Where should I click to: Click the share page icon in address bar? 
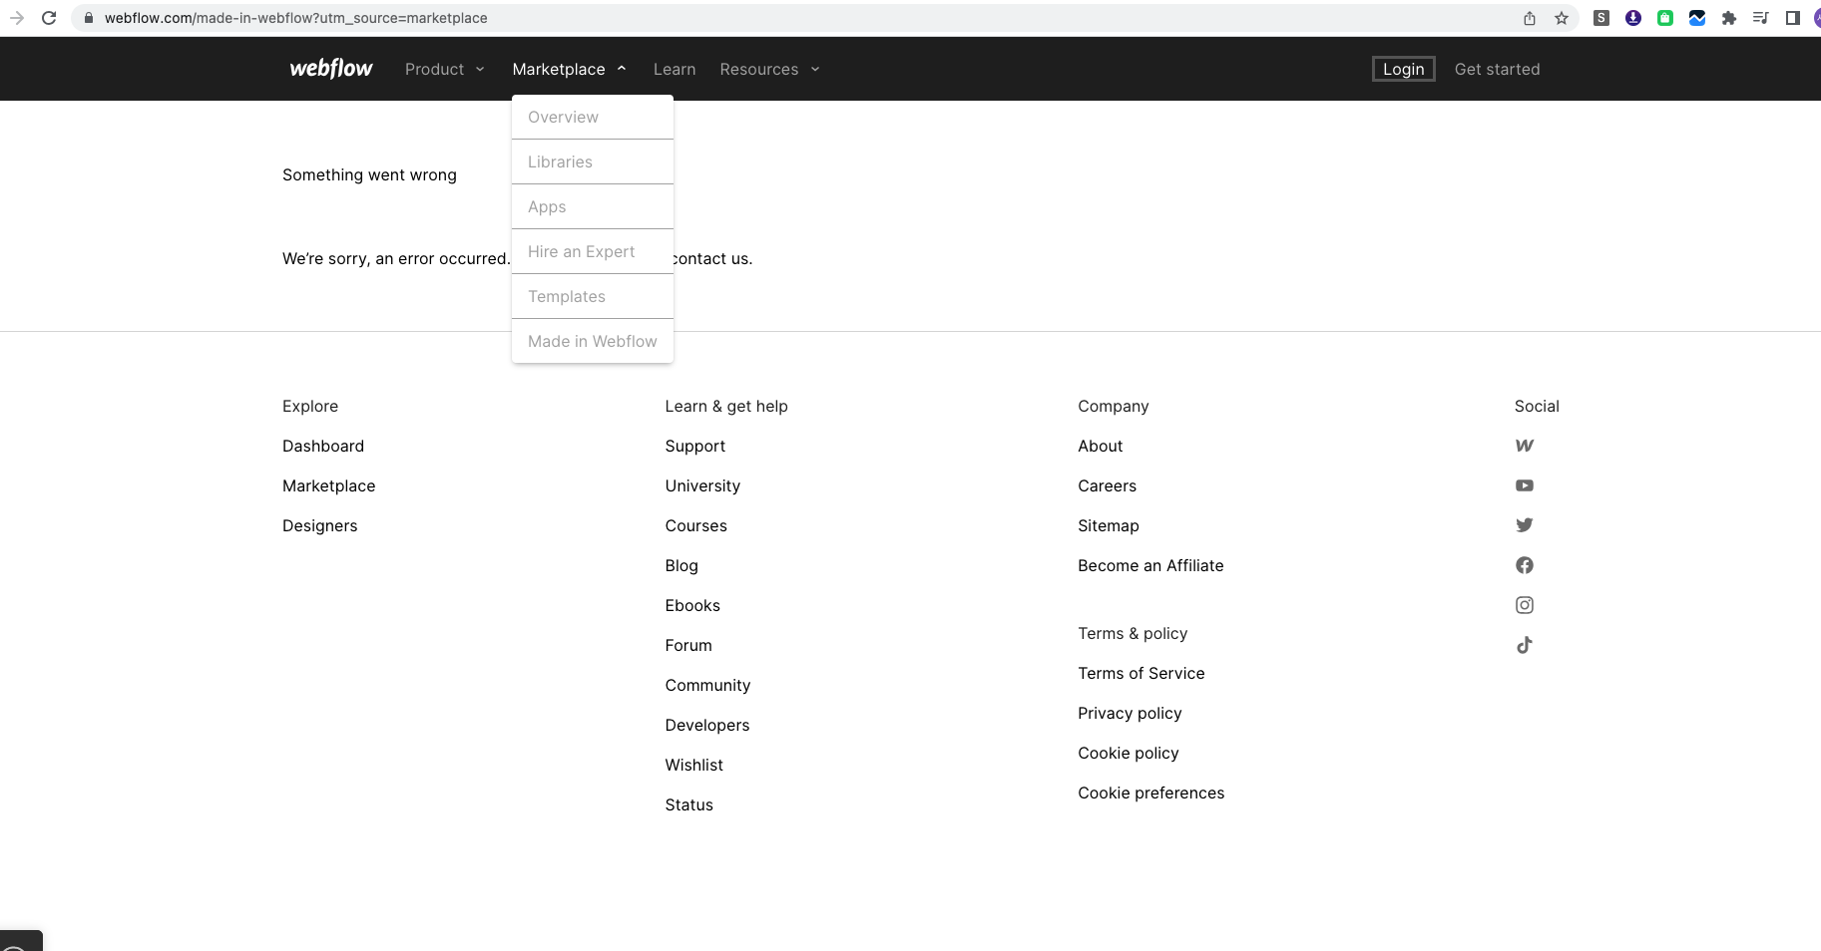tap(1530, 18)
